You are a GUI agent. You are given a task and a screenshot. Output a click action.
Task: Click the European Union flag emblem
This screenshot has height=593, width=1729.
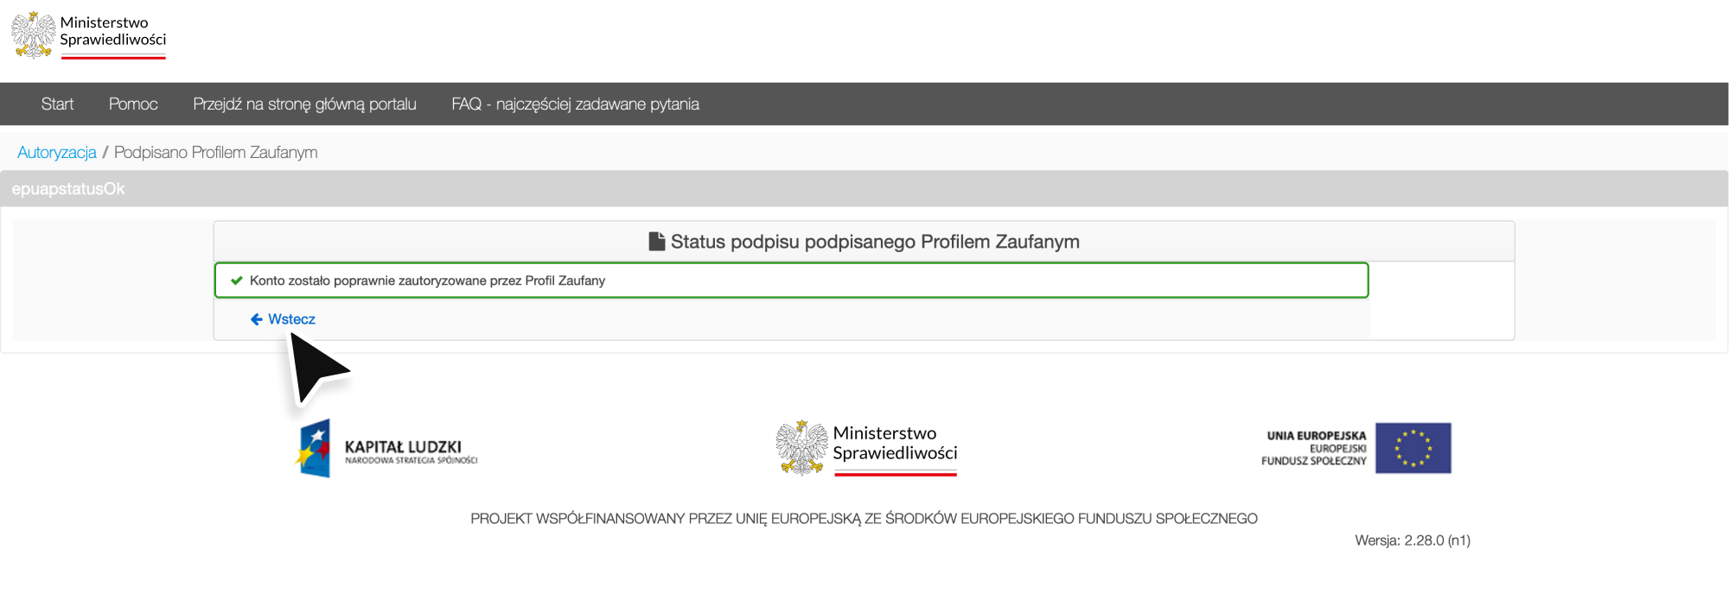tap(1413, 448)
